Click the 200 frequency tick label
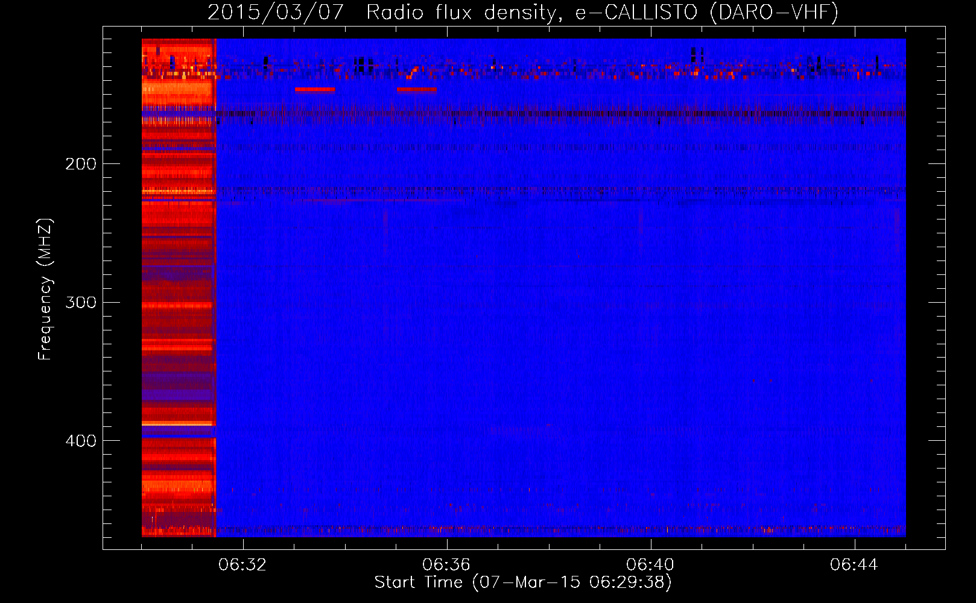 (81, 163)
